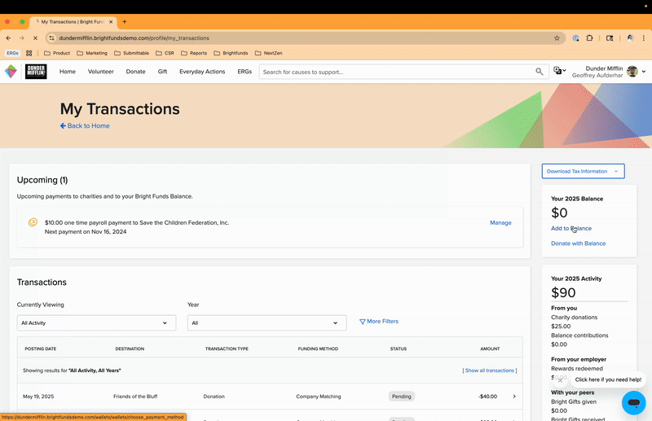Click the browser forward arrow
This screenshot has width=652, height=421.
(22, 37)
